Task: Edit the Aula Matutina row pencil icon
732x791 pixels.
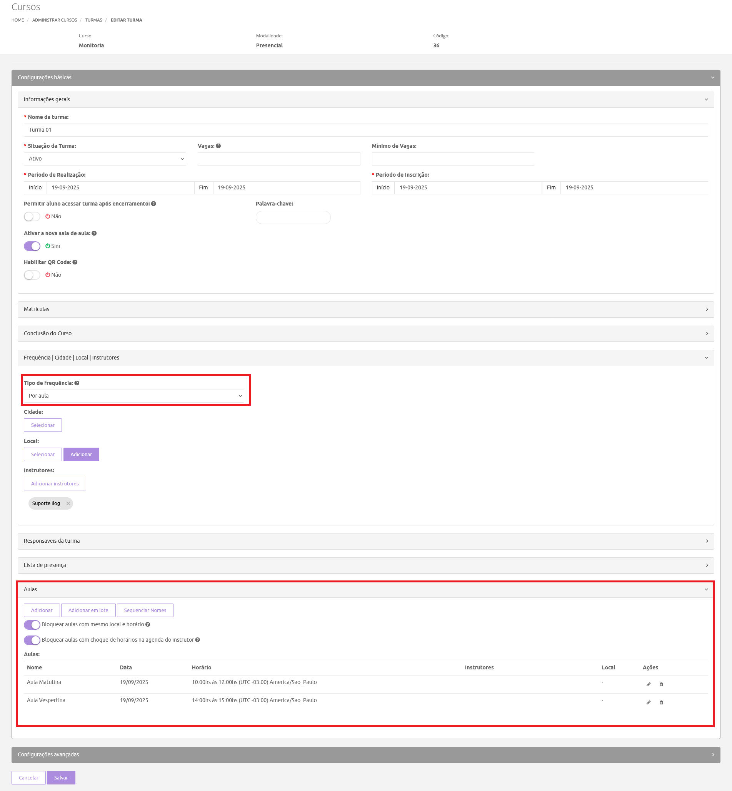Action: pyautogui.click(x=649, y=684)
